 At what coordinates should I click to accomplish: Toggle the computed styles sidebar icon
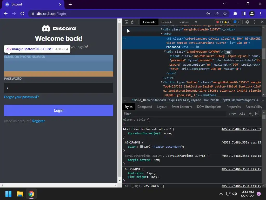pyautogui.click(x=257, y=114)
